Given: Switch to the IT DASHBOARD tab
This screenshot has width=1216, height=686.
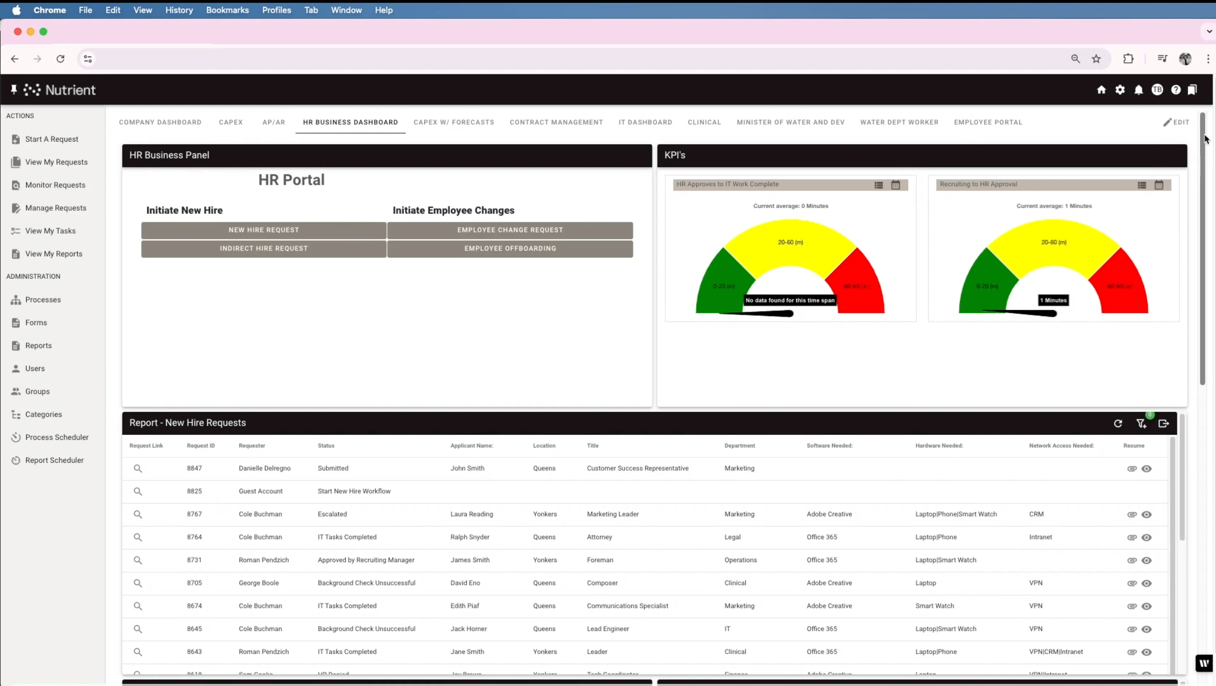Looking at the screenshot, I should pos(645,122).
